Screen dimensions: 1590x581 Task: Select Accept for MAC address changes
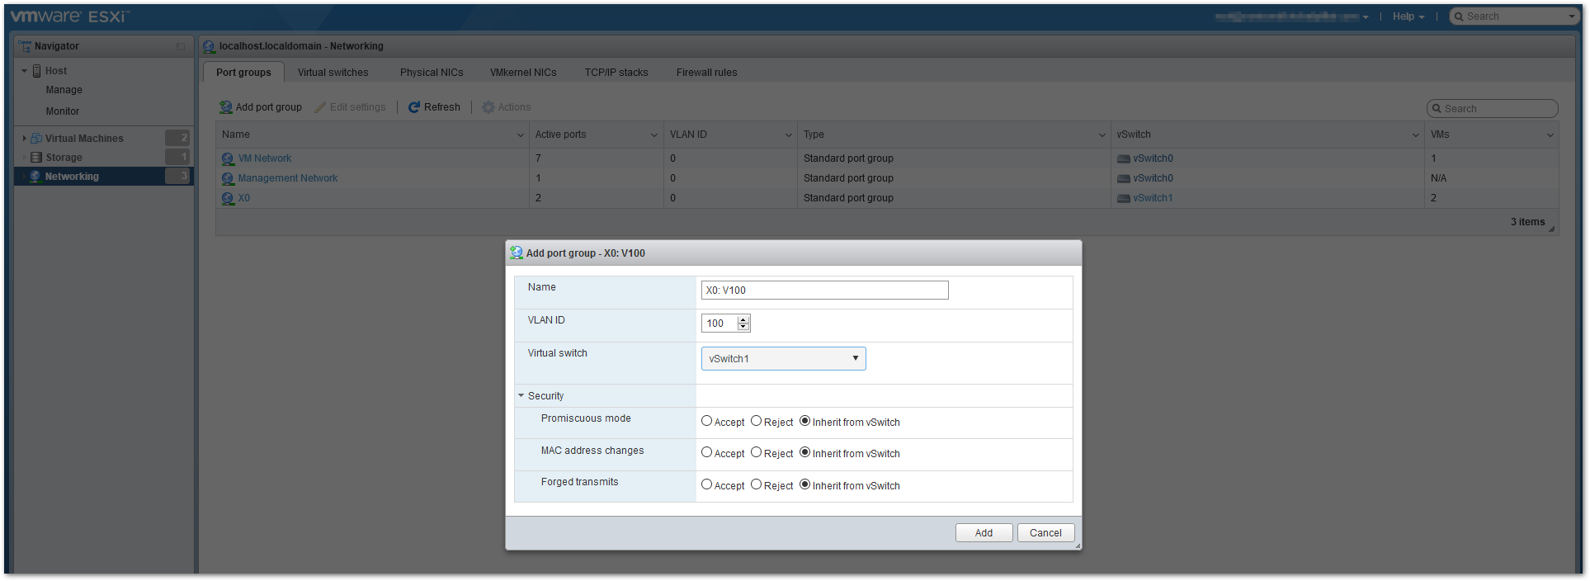(706, 452)
